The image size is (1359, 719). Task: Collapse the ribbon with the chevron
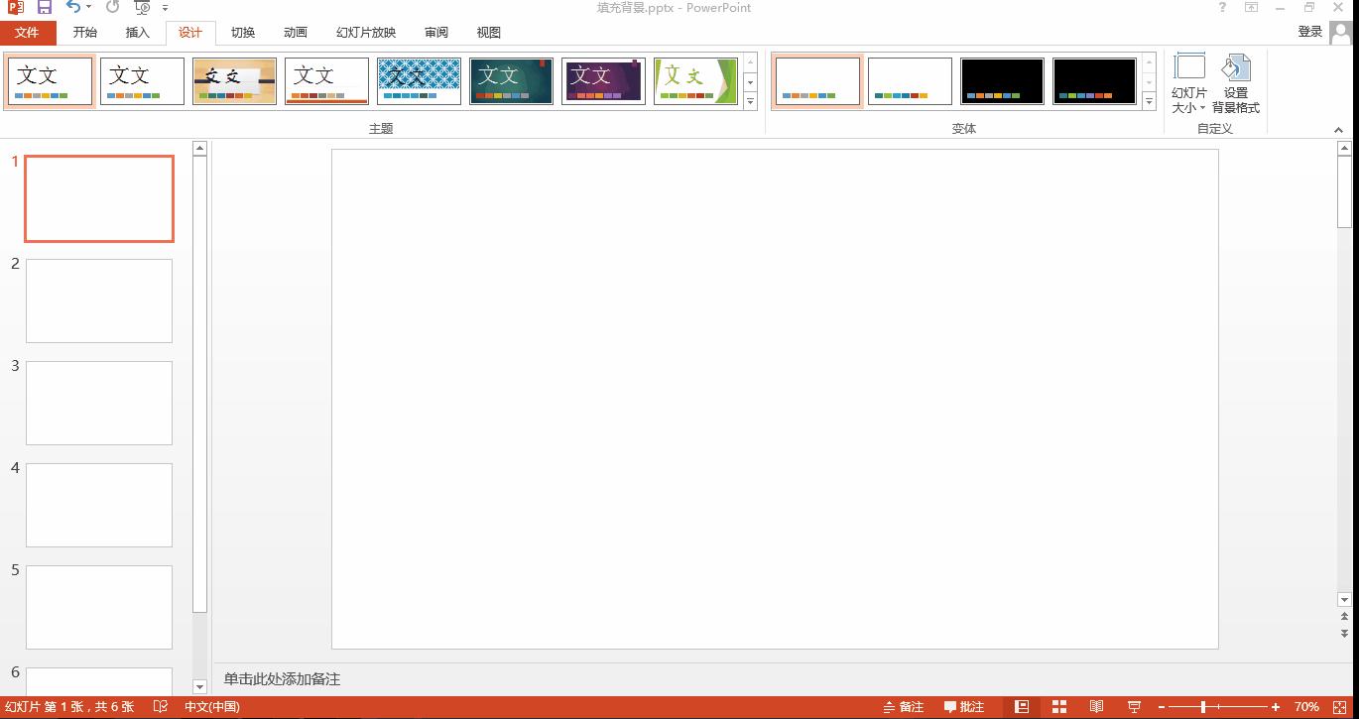pos(1338,129)
